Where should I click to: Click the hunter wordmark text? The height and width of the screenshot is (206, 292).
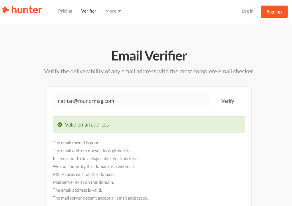tap(27, 10)
